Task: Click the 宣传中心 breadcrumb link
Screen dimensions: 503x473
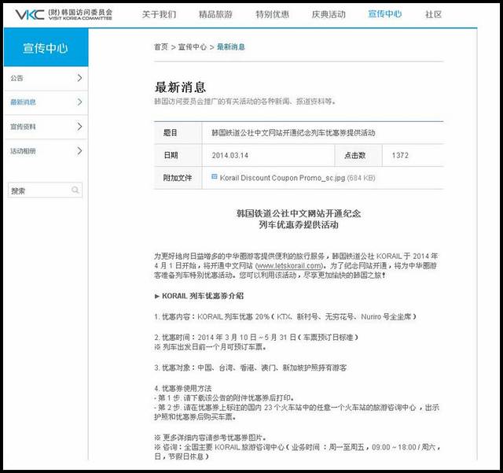Action: [192, 47]
